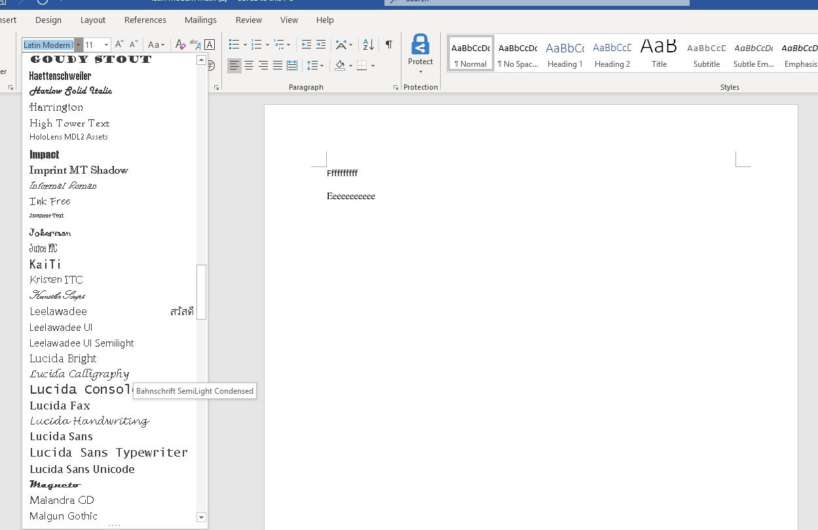Apply a character border to text
818x530 pixels.
(x=210, y=45)
